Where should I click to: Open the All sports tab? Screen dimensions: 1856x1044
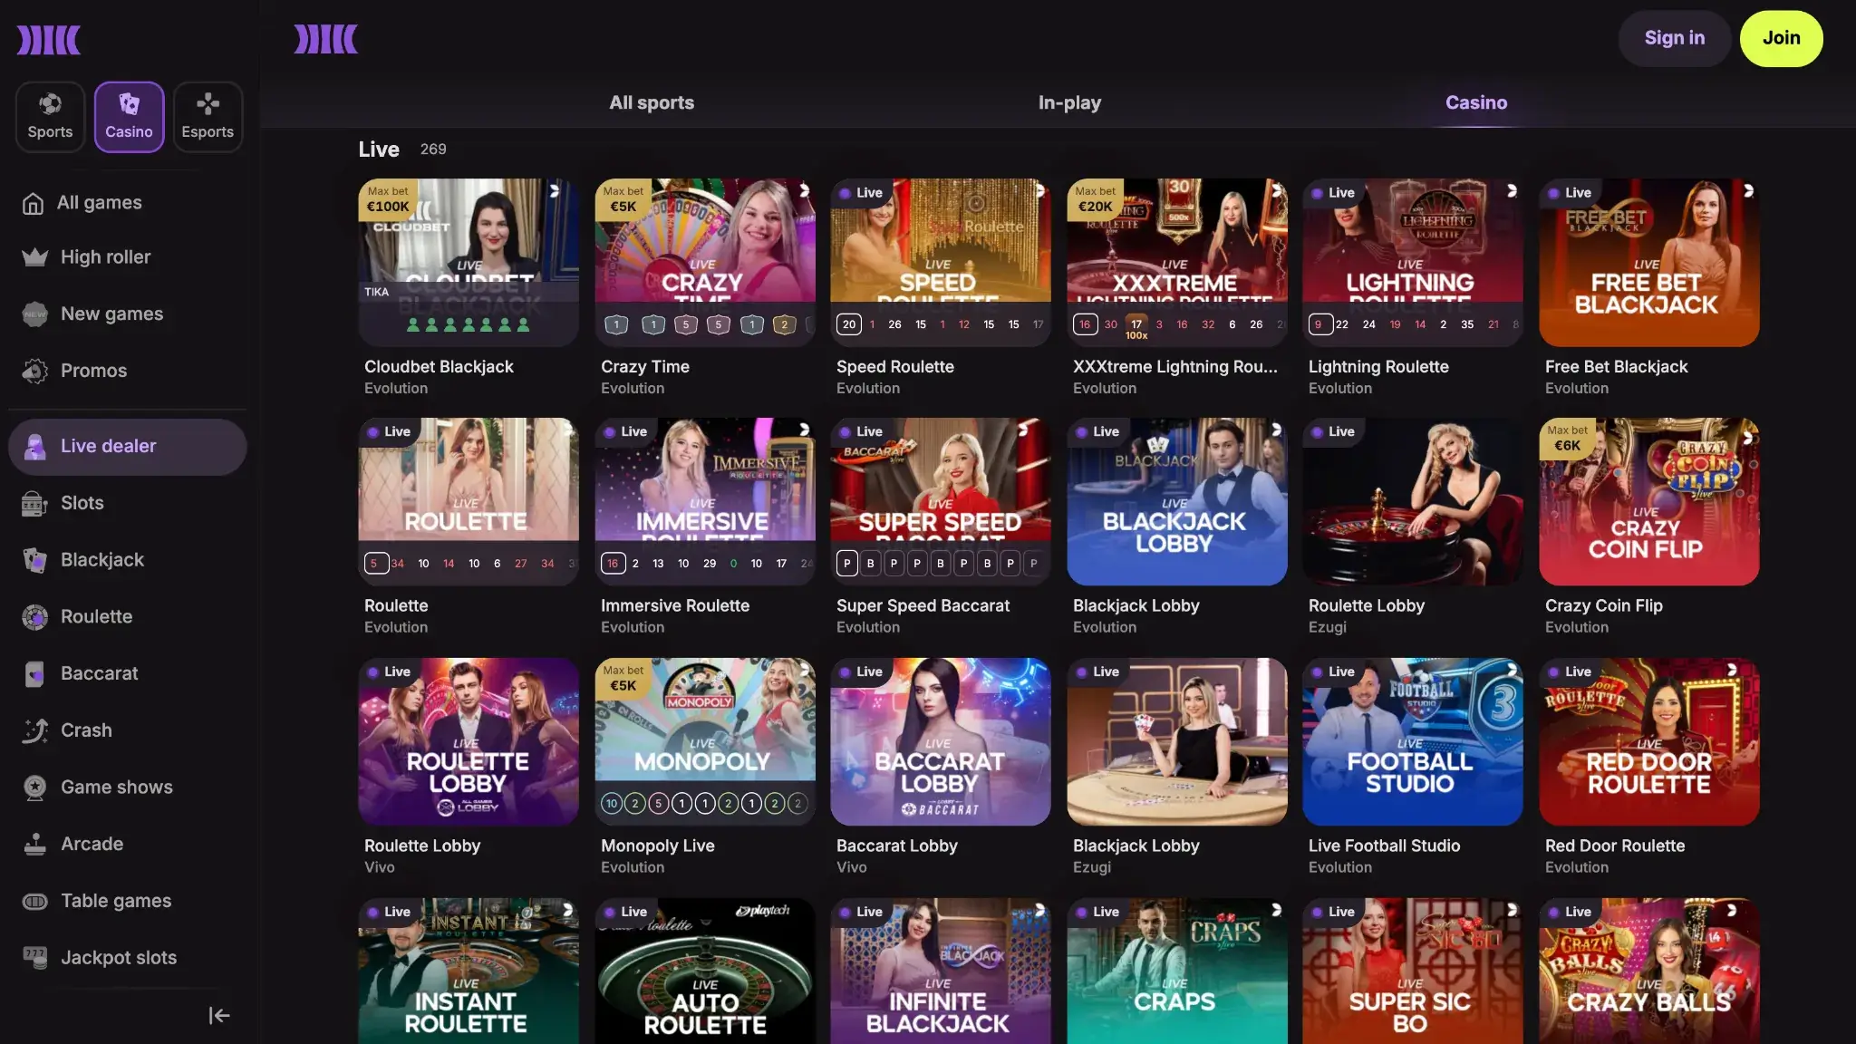point(652,102)
